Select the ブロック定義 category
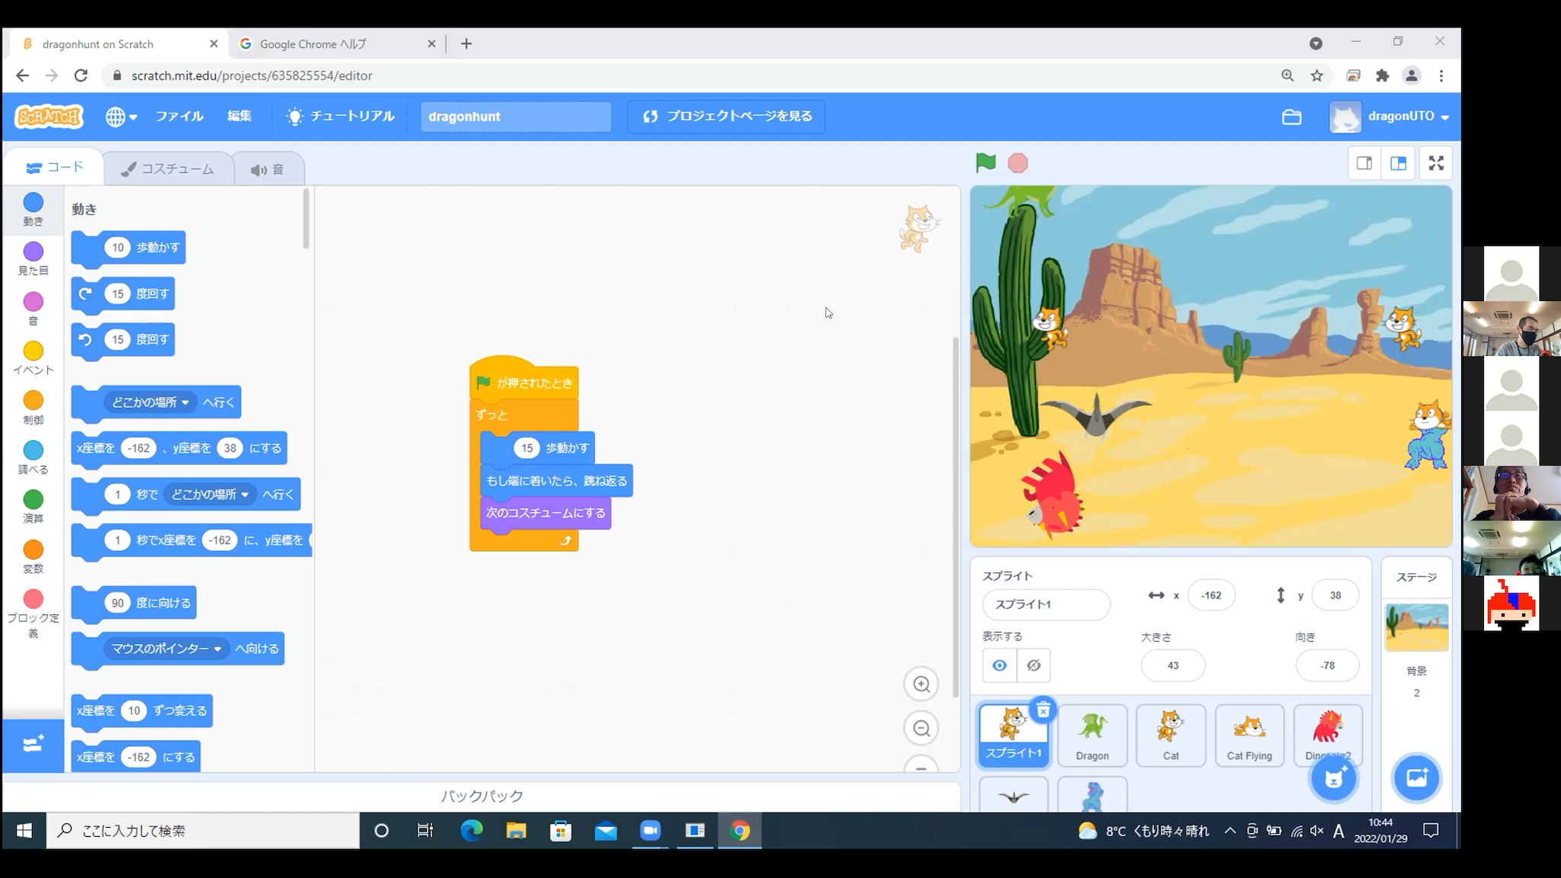Viewport: 1561px width, 878px height. (33, 614)
